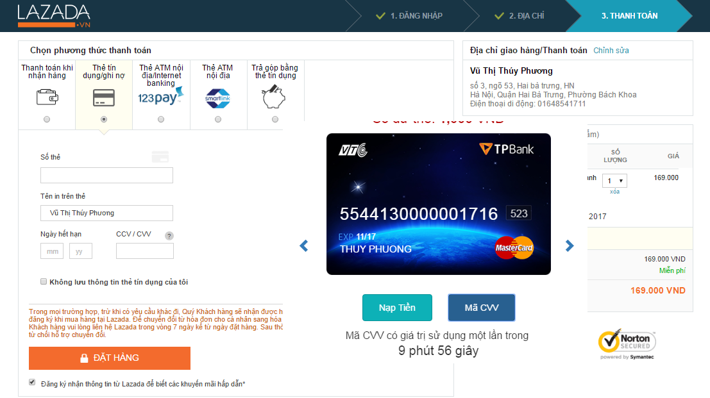Tick 'Không lưu thông tin thẻ tín dụng' checkbox
710x398 pixels.
[44, 281]
